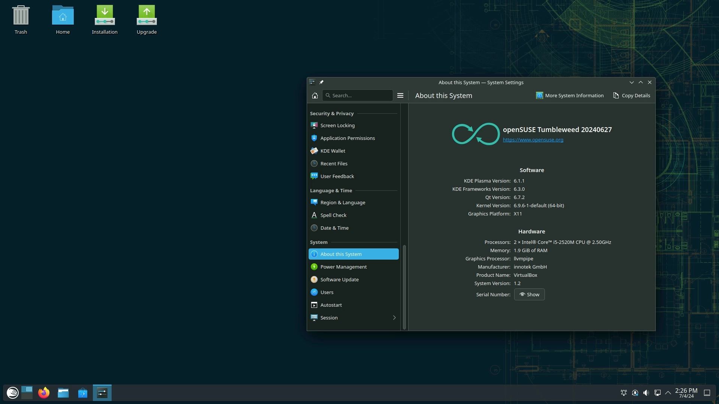Click the openSUSE application launcher

click(x=12, y=393)
